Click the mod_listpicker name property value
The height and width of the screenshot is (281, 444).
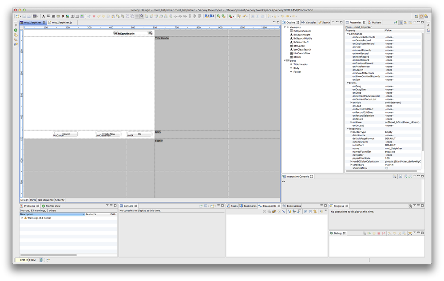click(393, 149)
